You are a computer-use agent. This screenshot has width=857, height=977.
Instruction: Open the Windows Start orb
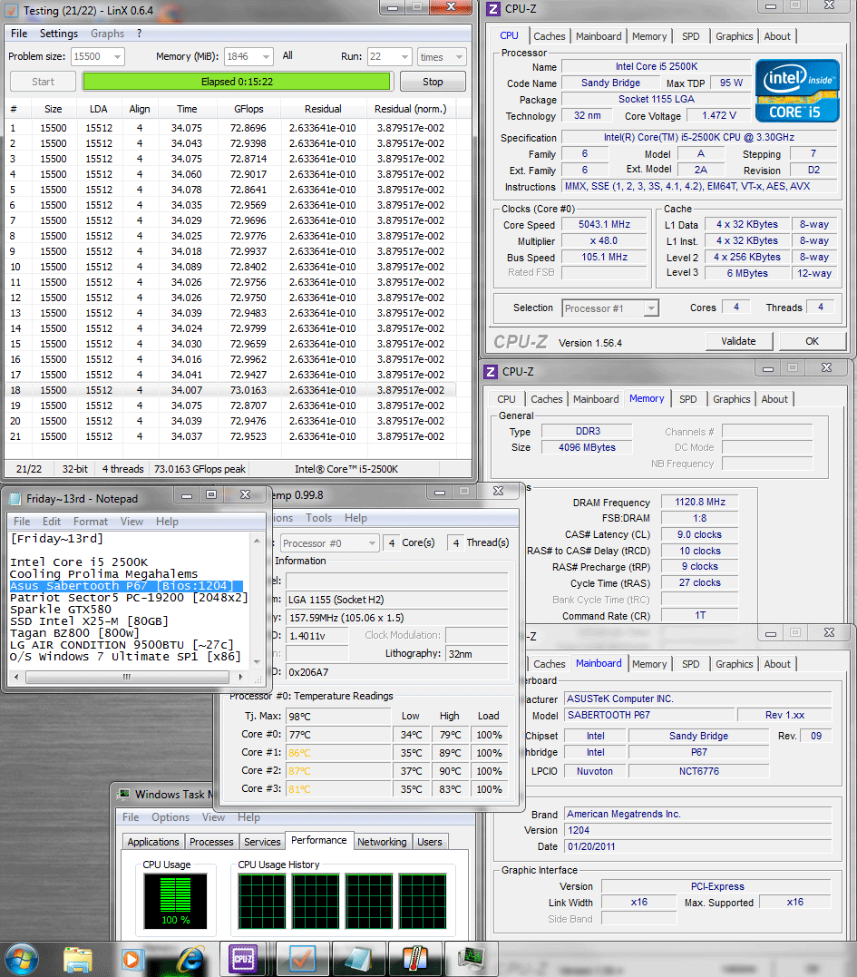[x=22, y=959]
